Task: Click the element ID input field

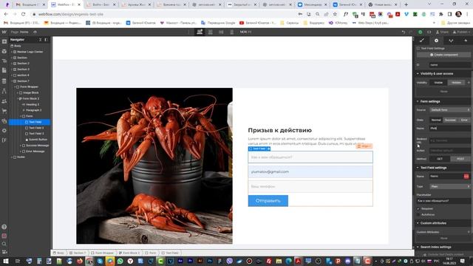Action: pos(450,65)
